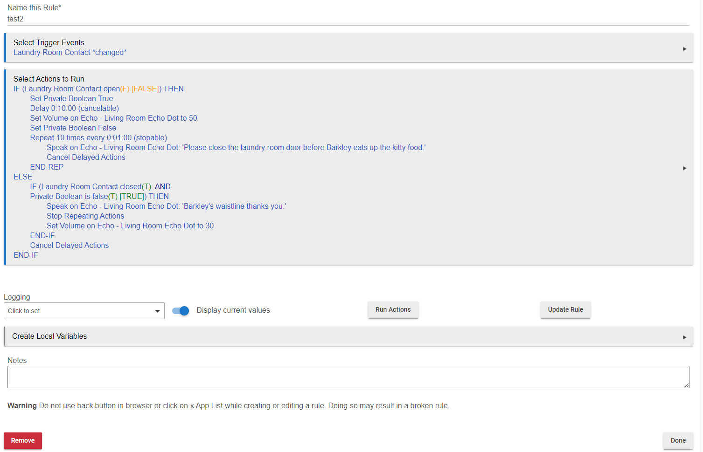Expand the Select Trigger Events arrow
This screenshot has width=703, height=452.
click(684, 49)
